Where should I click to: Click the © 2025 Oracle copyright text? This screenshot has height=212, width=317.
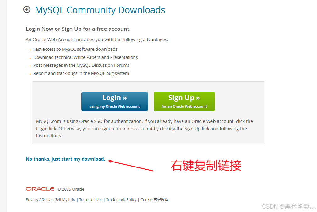click(x=71, y=189)
